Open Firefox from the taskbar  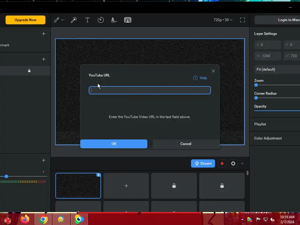(x=25, y=219)
